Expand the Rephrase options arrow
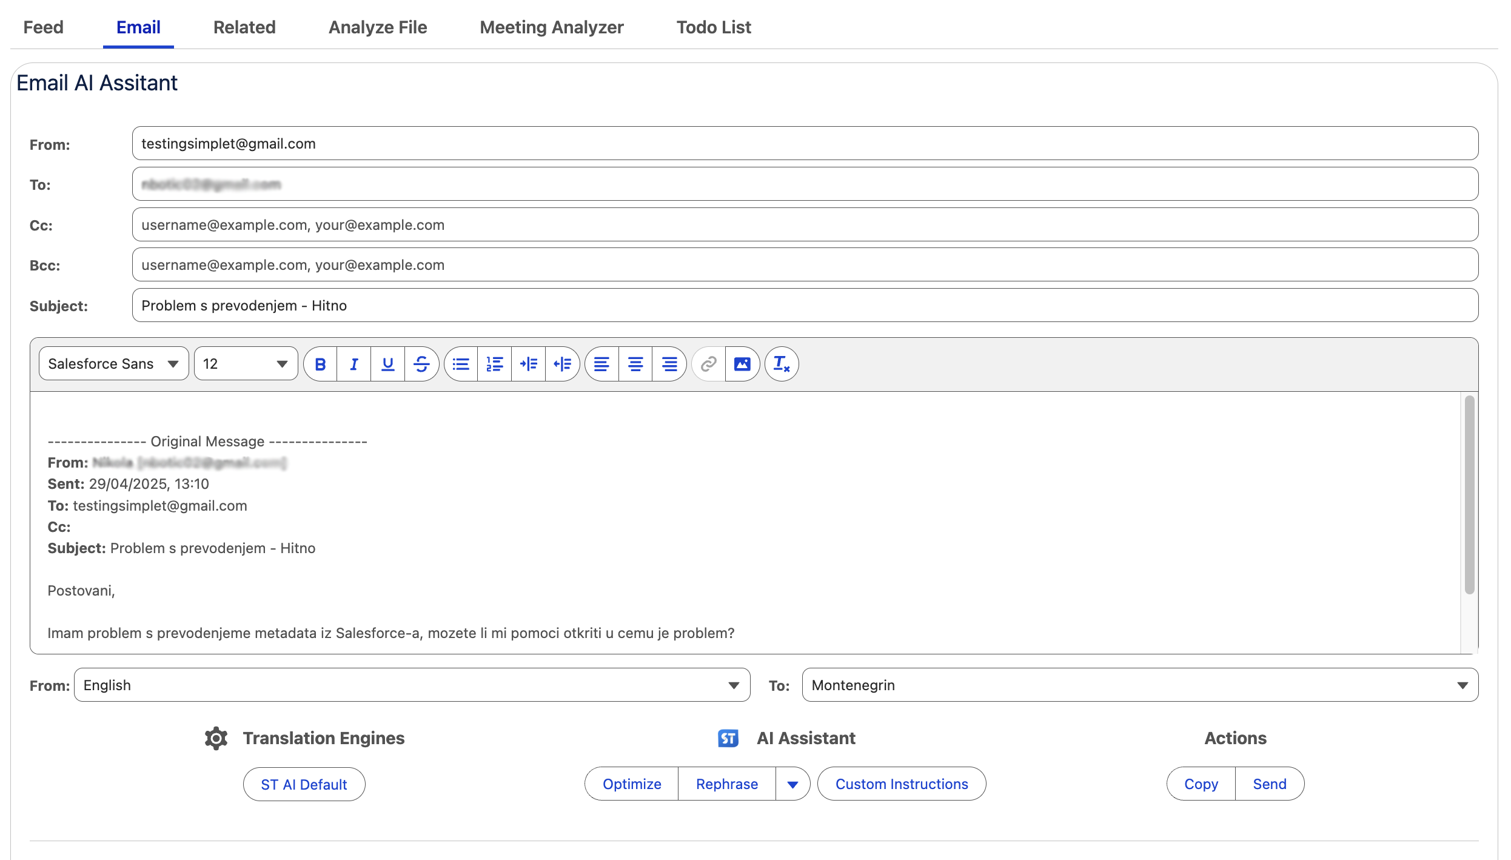Screen dimensions: 1511x860 (x=792, y=784)
